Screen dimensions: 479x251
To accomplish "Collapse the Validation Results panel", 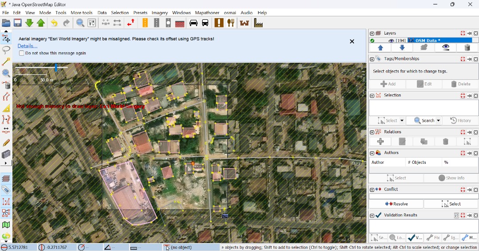I will pos(372,215).
